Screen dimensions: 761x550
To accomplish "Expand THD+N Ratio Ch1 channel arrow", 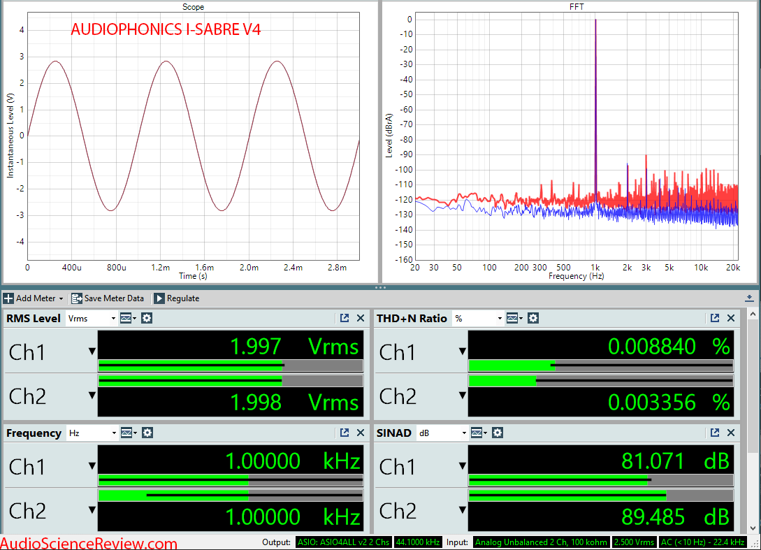I will point(462,351).
